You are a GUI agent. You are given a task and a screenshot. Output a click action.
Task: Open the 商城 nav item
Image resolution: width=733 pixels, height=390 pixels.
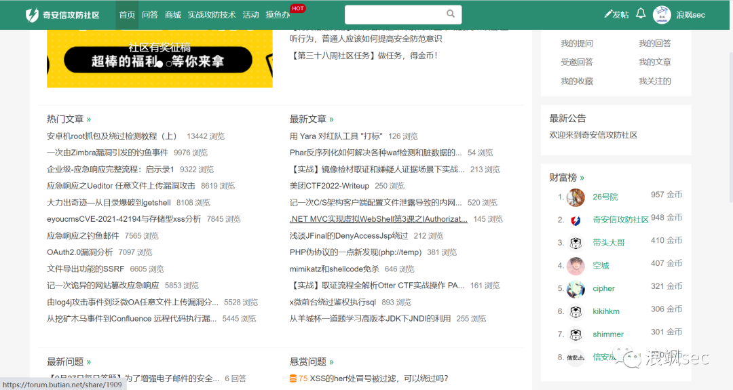point(173,15)
